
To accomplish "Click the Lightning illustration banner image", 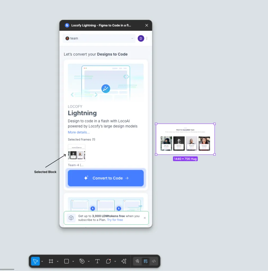I will pyautogui.click(x=106, y=82).
